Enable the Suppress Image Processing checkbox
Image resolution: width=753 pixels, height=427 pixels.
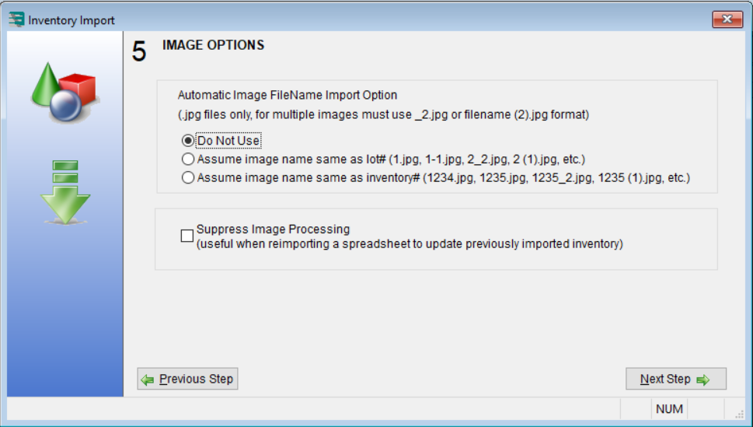(187, 236)
